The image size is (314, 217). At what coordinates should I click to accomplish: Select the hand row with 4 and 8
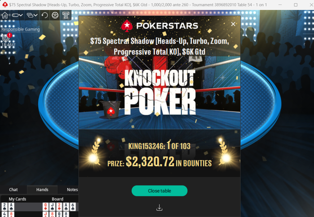(39, 214)
